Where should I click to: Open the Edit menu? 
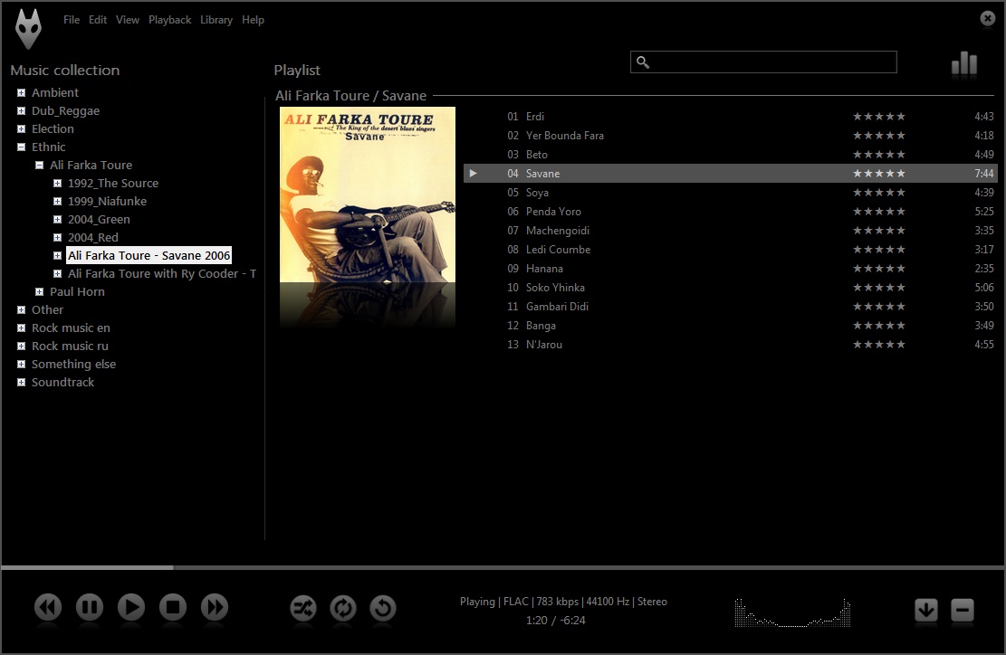pyautogui.click(x=98, y=20)
